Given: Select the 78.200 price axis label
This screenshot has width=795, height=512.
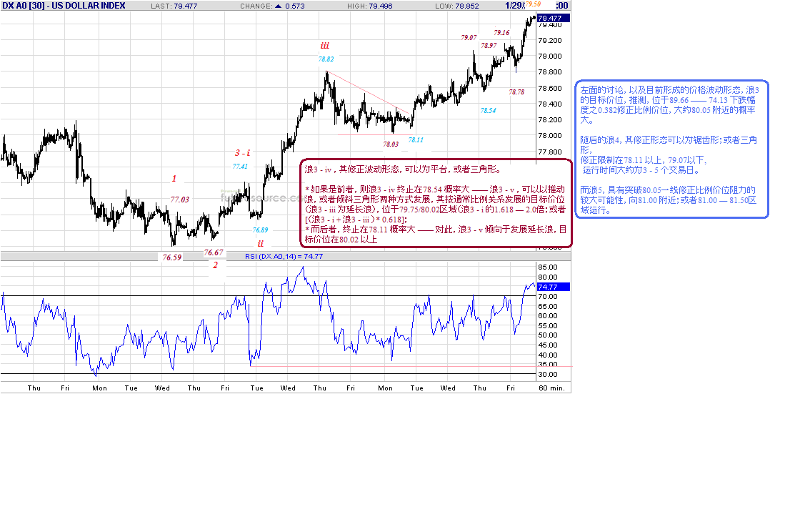Looking at the screenshot, I should [549, 119].
